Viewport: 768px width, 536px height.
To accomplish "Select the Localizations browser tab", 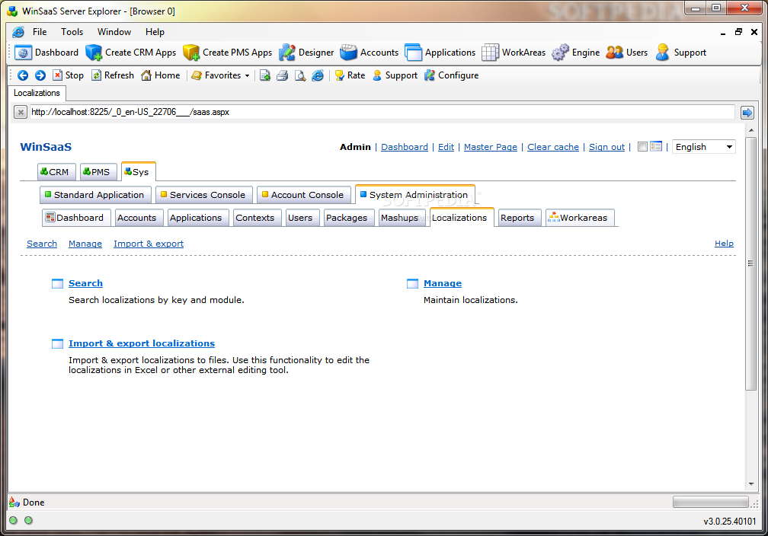I will coord(37,93).
